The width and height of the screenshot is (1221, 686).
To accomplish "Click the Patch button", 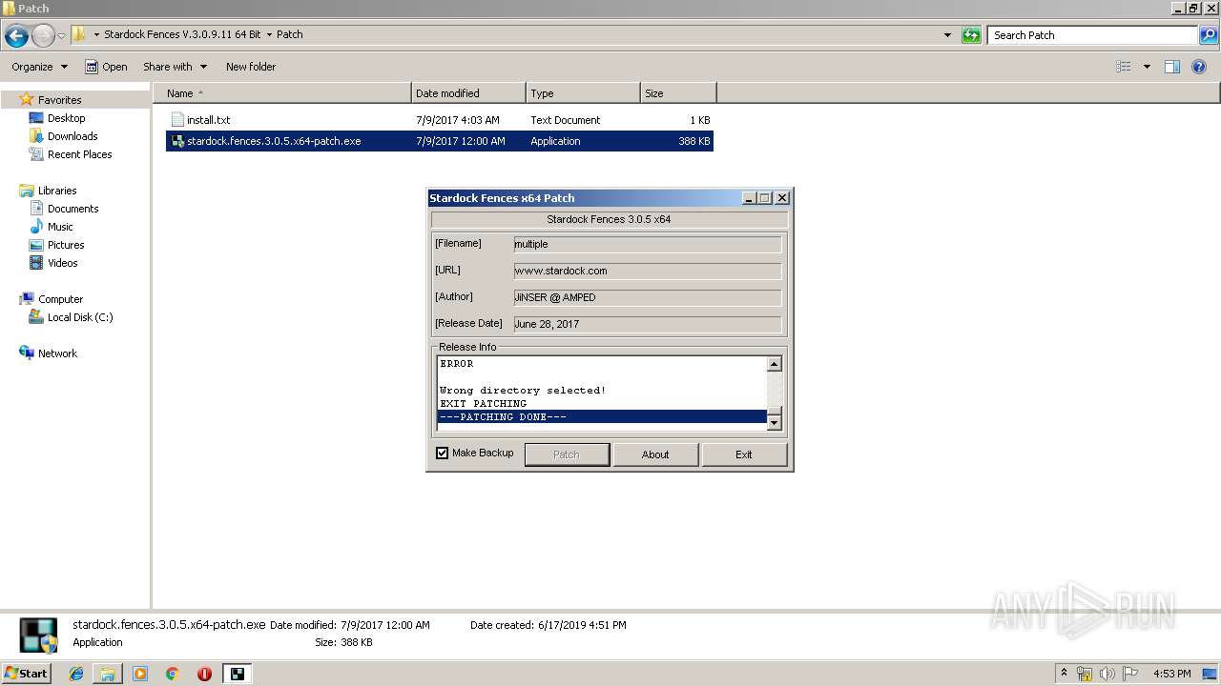I will coord(567,454).
